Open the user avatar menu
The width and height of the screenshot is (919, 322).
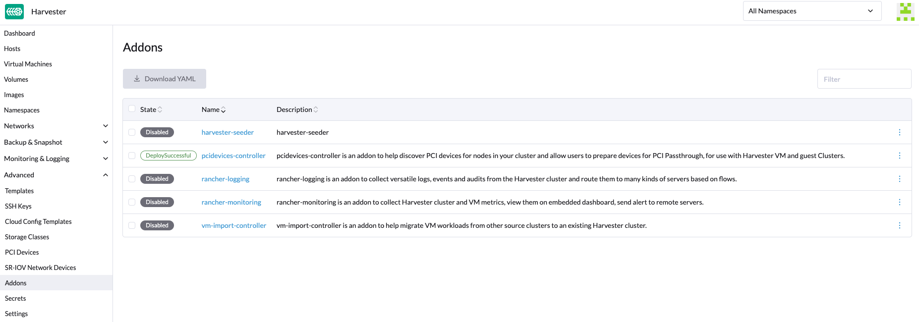905,11
